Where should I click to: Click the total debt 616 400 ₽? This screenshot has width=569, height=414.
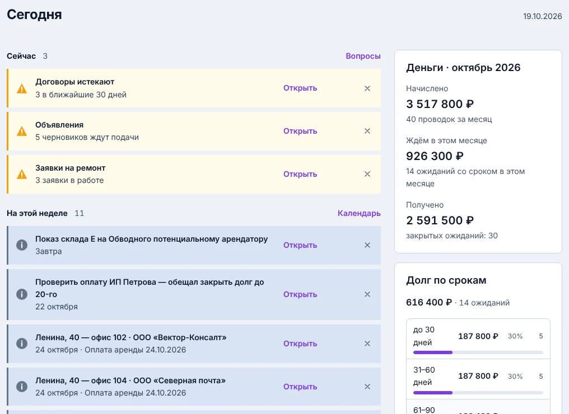(429, 302)
